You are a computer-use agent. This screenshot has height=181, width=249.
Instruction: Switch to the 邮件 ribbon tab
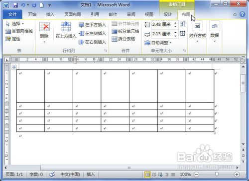[113, 14]
